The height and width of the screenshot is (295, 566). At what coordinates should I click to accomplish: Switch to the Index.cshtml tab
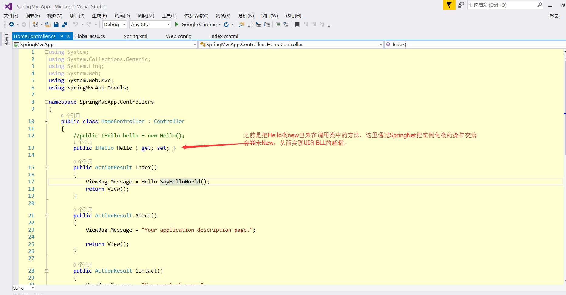224,36
